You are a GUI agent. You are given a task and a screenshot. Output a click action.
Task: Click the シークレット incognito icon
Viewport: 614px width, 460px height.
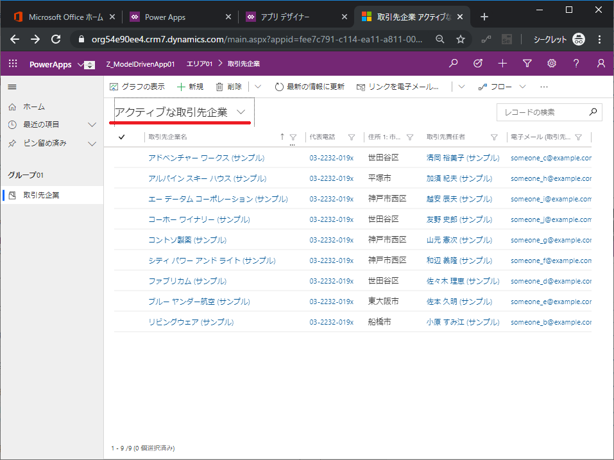pyautogui.click(x=579, y=39)
